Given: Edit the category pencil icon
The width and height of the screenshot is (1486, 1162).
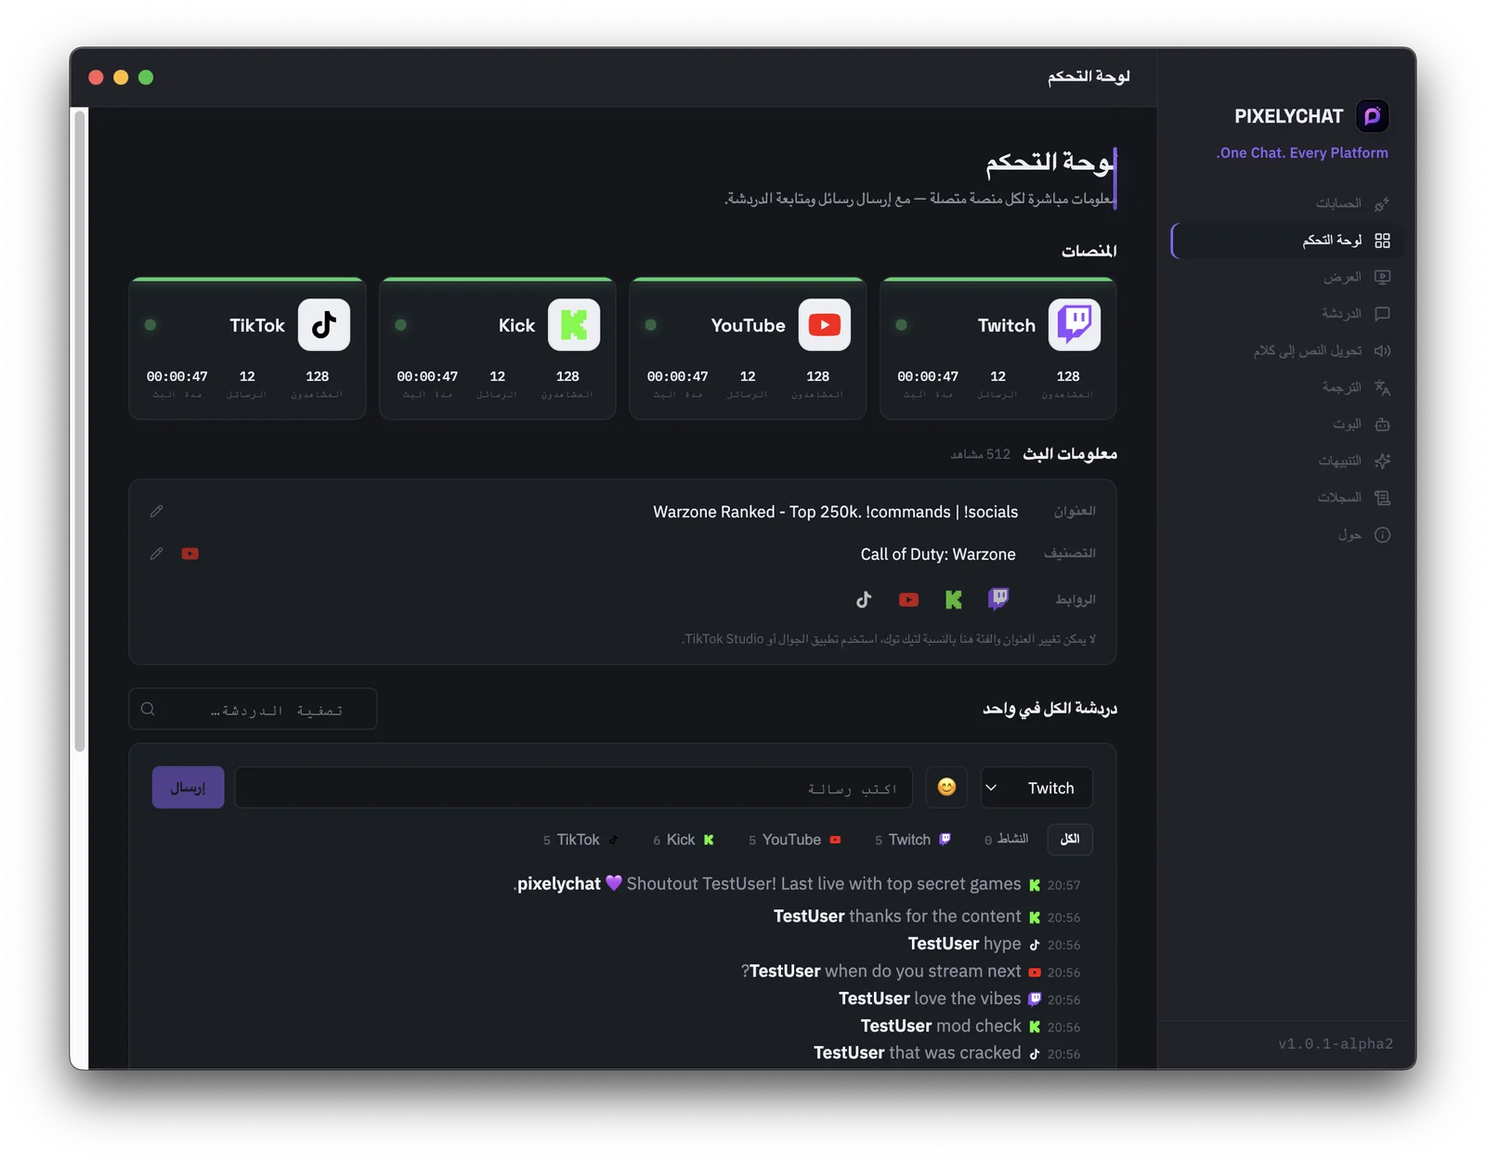Looking at the screenshot, I should [156, 554].
